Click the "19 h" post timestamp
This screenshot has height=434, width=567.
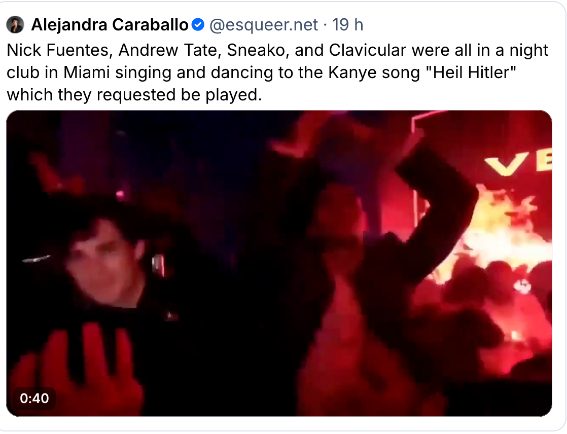[x=347, y=24]
